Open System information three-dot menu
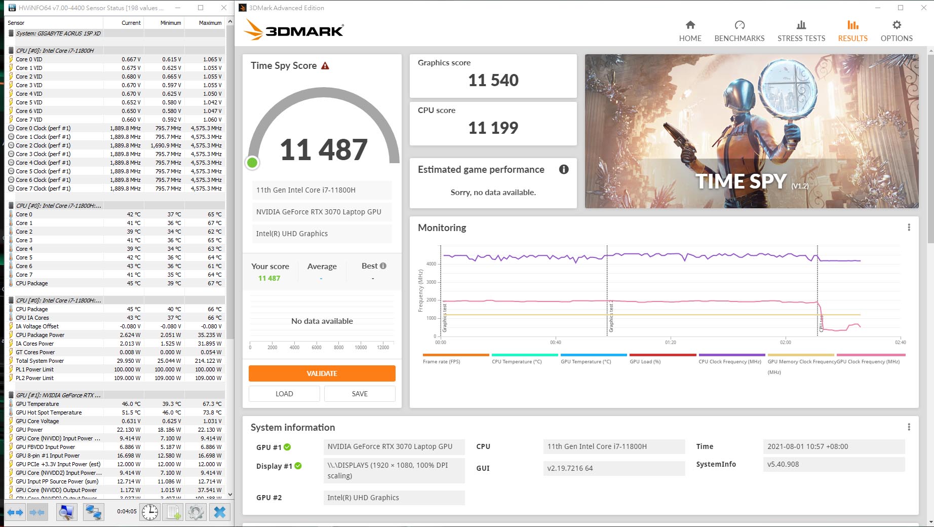This screenshot has width=934, height=527. [x=909, y=427]
